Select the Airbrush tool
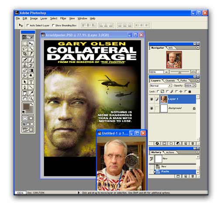 click(25, 60)
